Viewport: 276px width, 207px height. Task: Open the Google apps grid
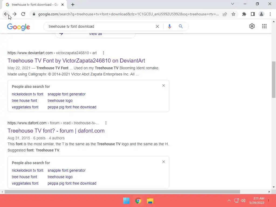(264, 26)
